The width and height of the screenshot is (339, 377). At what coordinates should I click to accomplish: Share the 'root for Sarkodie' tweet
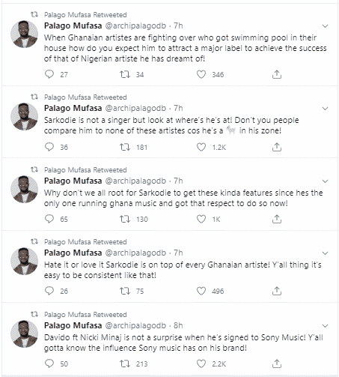(x=277, y=219)
